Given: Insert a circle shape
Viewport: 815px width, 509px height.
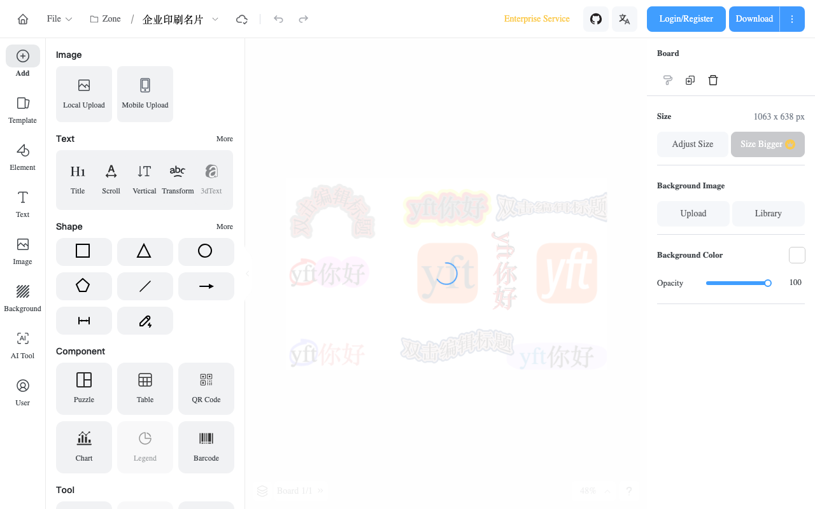Looking at the screenshot, I should coord(206,251).
